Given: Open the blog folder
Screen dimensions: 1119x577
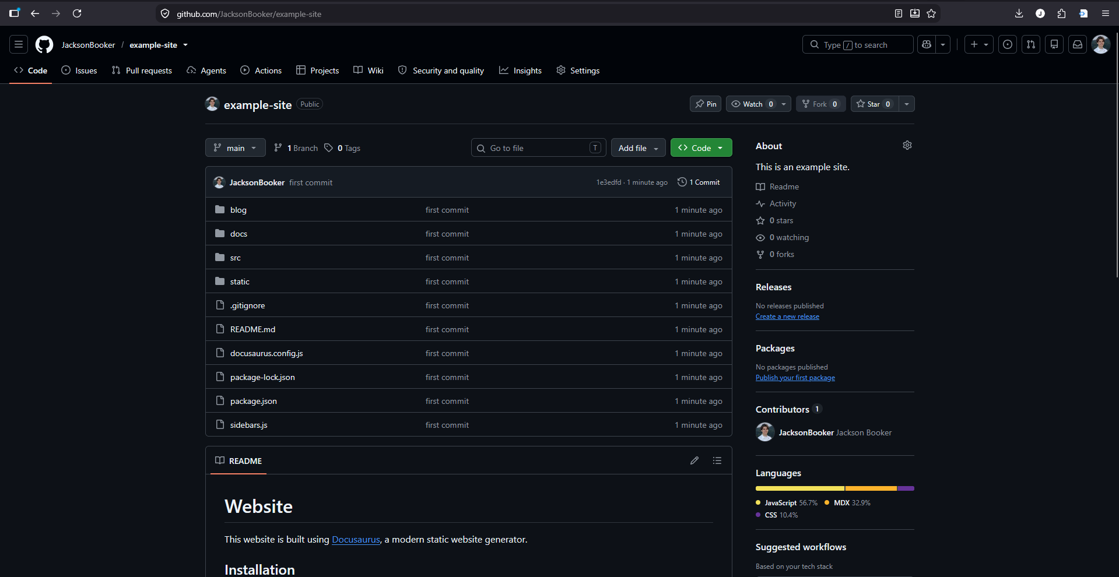Looking at the screenshot, I should tap(238, 210).
